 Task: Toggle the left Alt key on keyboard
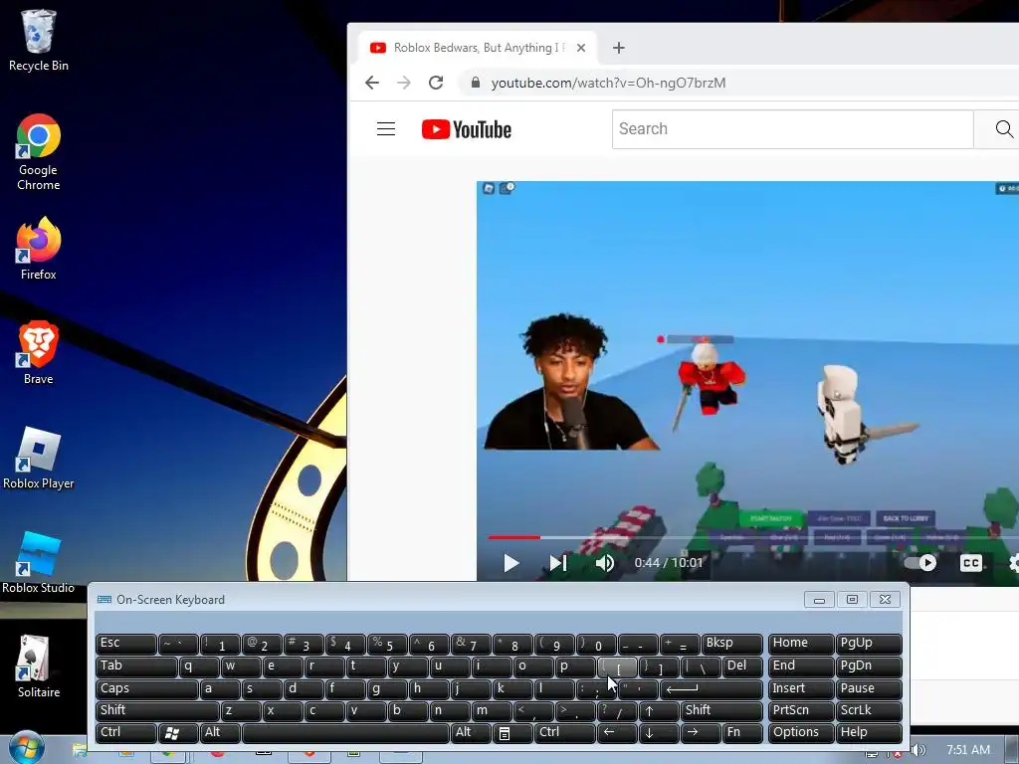[x=220, y=733]
